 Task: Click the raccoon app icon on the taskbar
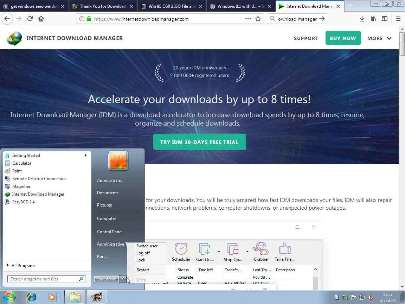97,297
